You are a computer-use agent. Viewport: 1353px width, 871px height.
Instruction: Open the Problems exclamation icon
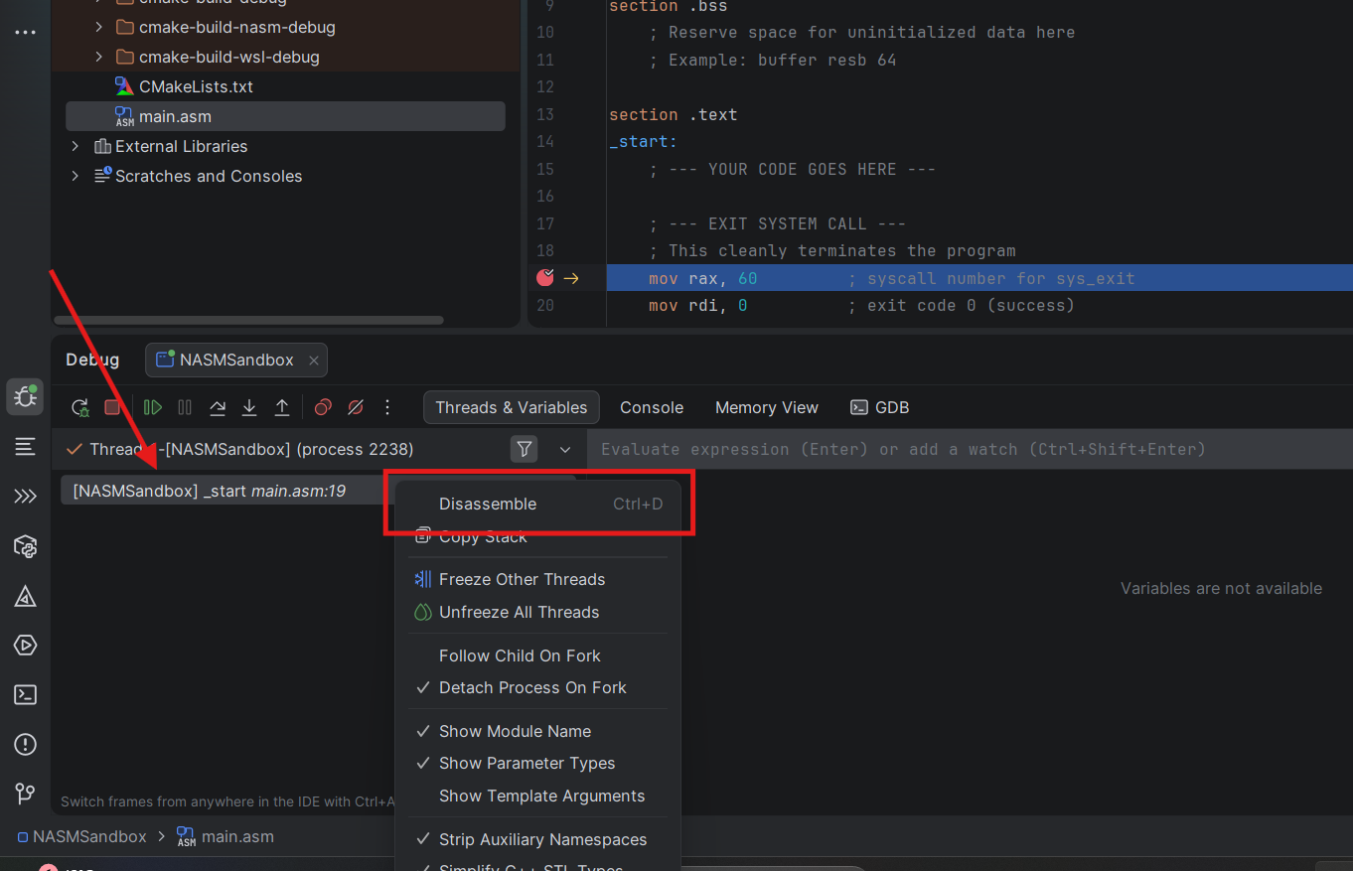coord(25,744)
